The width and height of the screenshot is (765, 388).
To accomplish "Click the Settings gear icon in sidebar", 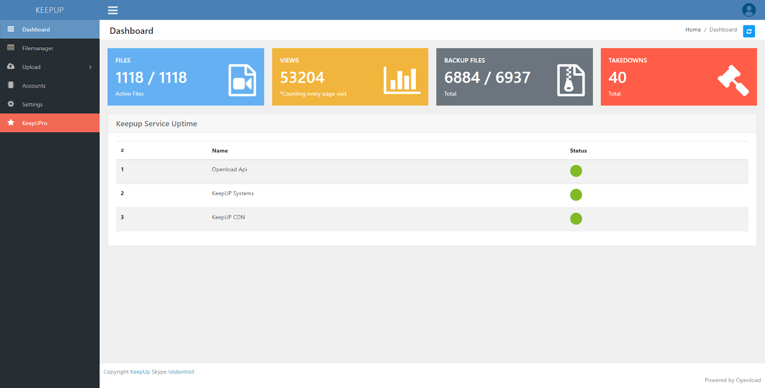I will [x=11, y=104].
